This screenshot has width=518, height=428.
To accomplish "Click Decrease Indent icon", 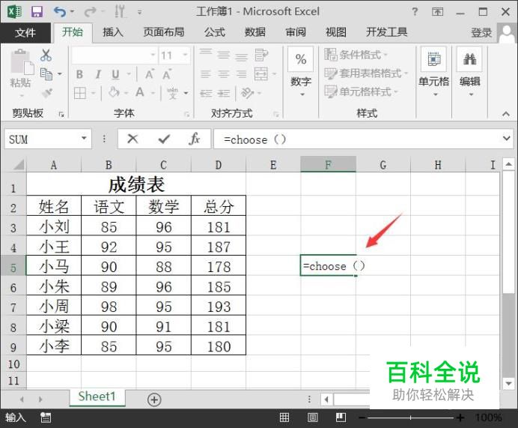I will pos(206,93).
